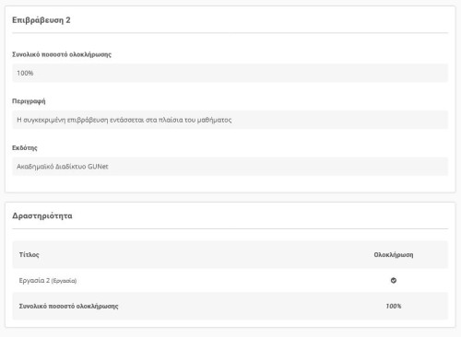Click the (Εργασία) type tag beside Εργασία 2

coord(64,281)
